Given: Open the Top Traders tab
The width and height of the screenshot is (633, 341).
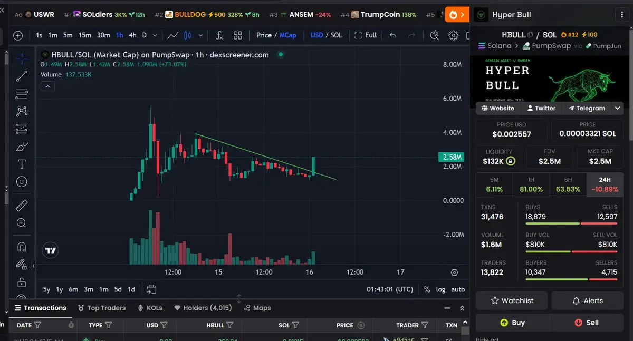Looking at the screenshot, I should (x=102, y=308).
